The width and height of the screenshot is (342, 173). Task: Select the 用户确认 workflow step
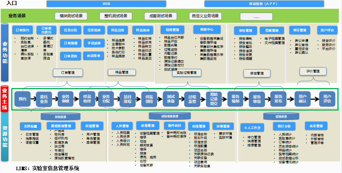[x=303, y=99]
